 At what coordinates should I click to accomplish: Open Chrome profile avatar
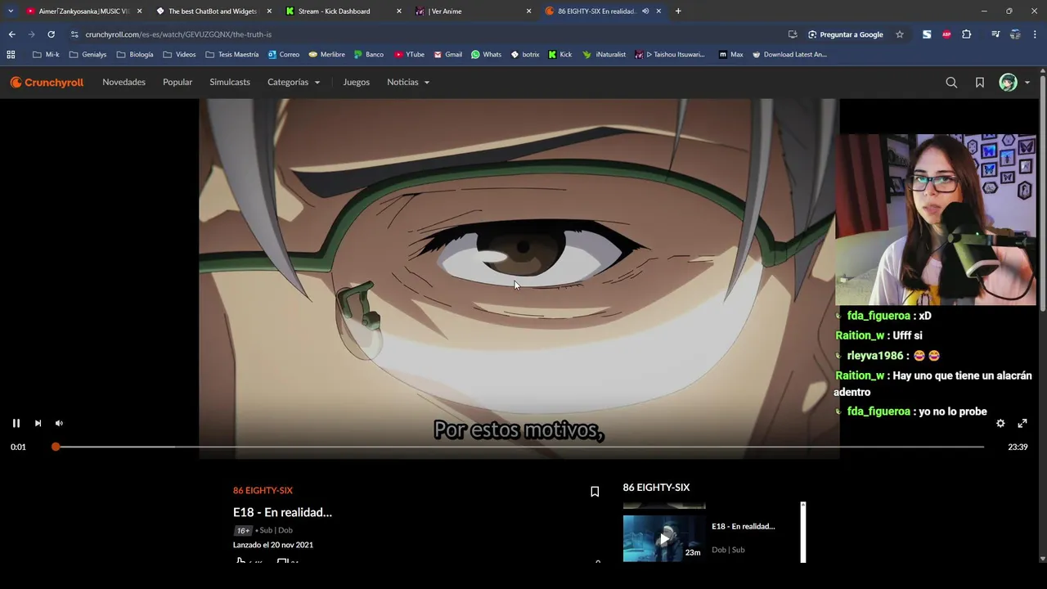(1015, 34)
